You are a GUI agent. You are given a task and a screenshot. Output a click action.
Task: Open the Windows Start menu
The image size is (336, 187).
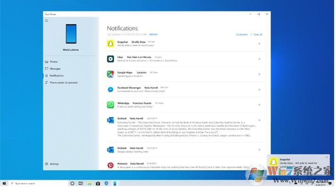point(4,183)
